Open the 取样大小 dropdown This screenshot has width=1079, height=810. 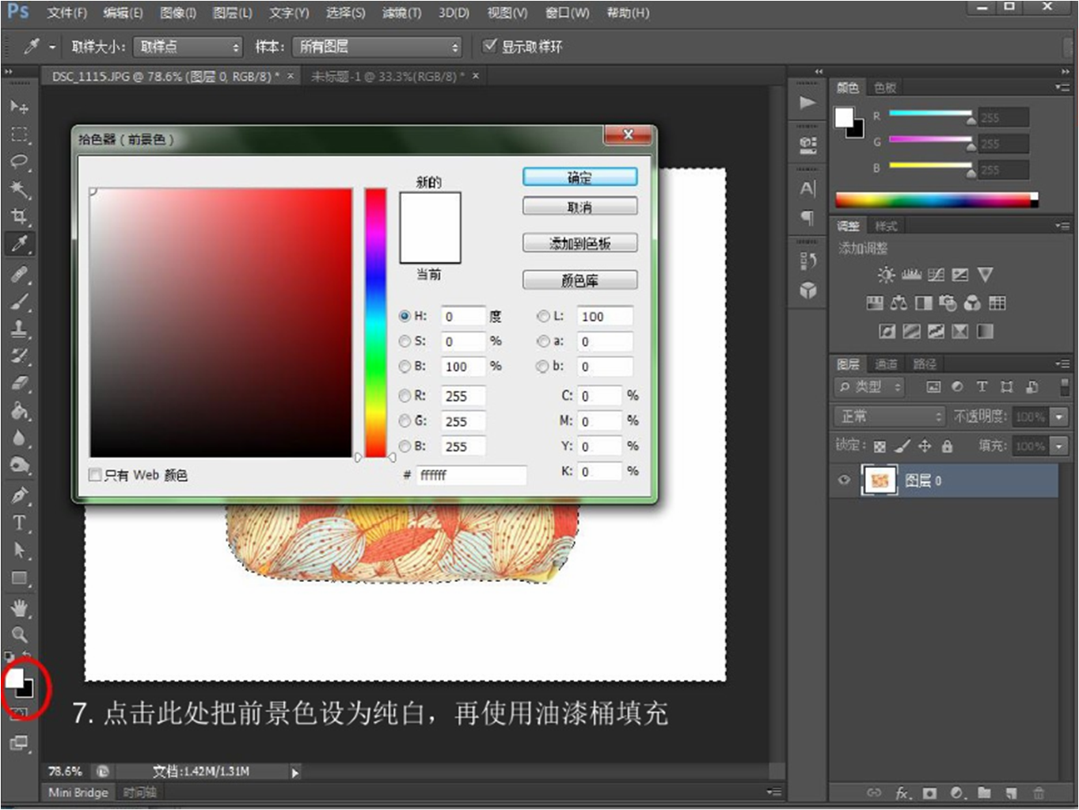(x=188, y=48)
